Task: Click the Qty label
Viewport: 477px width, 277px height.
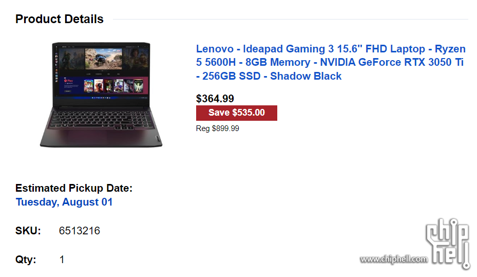Action: pos(26,260)
